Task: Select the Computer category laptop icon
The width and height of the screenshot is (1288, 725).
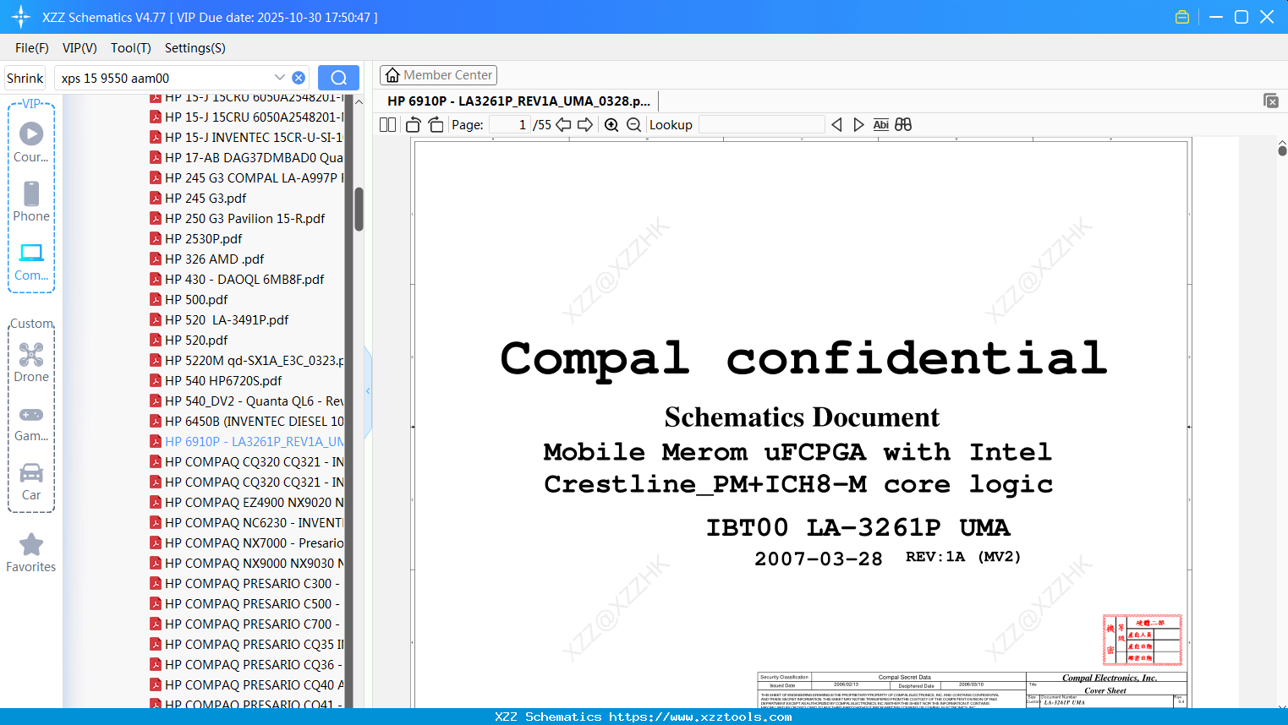Action: 31,253
